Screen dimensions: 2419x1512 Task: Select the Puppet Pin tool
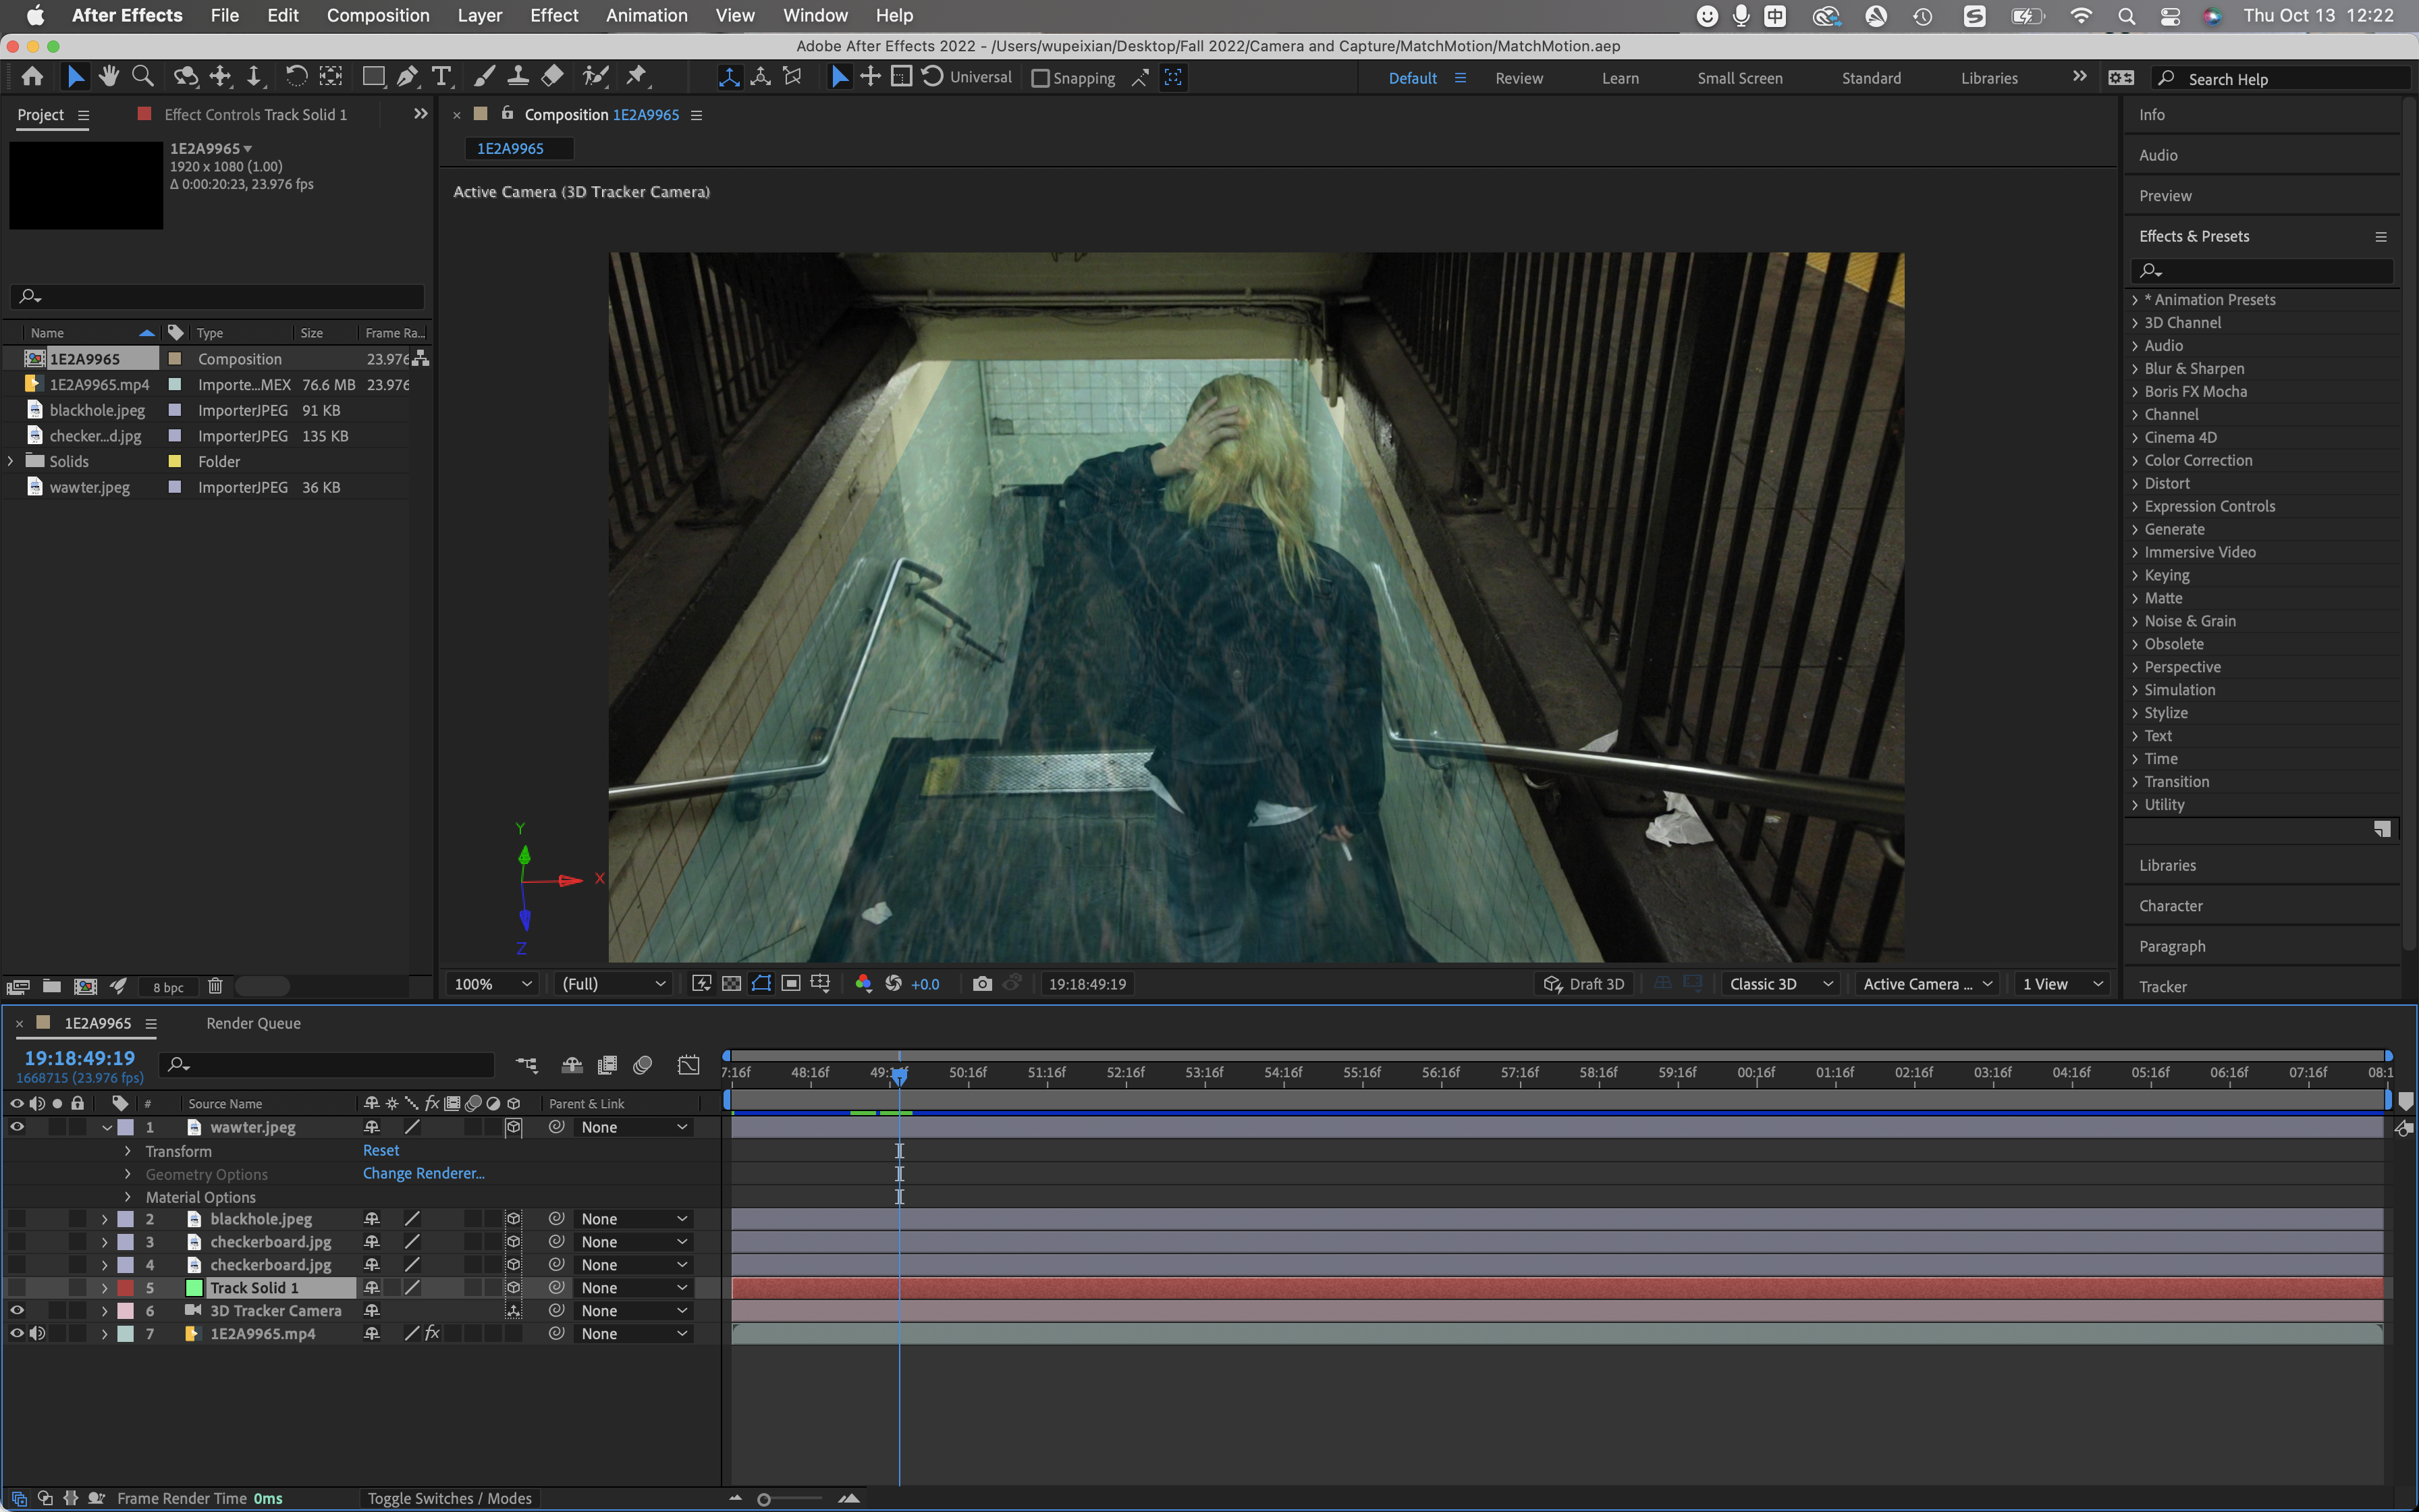(636, 76)
